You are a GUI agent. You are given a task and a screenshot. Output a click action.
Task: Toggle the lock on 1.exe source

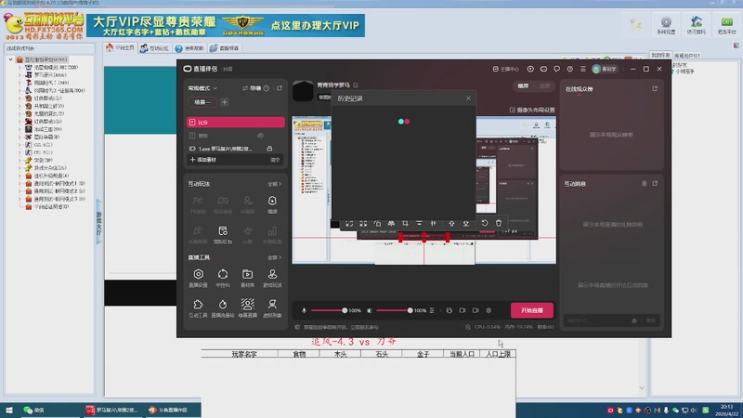pyautogui.click(x=269, y=149)
